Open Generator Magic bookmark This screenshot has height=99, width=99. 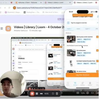[13, 12]
